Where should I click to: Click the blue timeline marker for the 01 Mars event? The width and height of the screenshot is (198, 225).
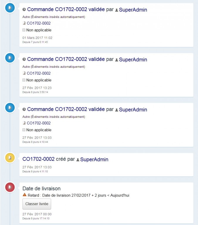[10, 8]
